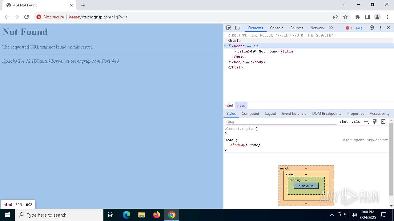Viewport: 394px width, 221px height.
Task: Bookmark this tab star icon
Action: pos(345,17)
